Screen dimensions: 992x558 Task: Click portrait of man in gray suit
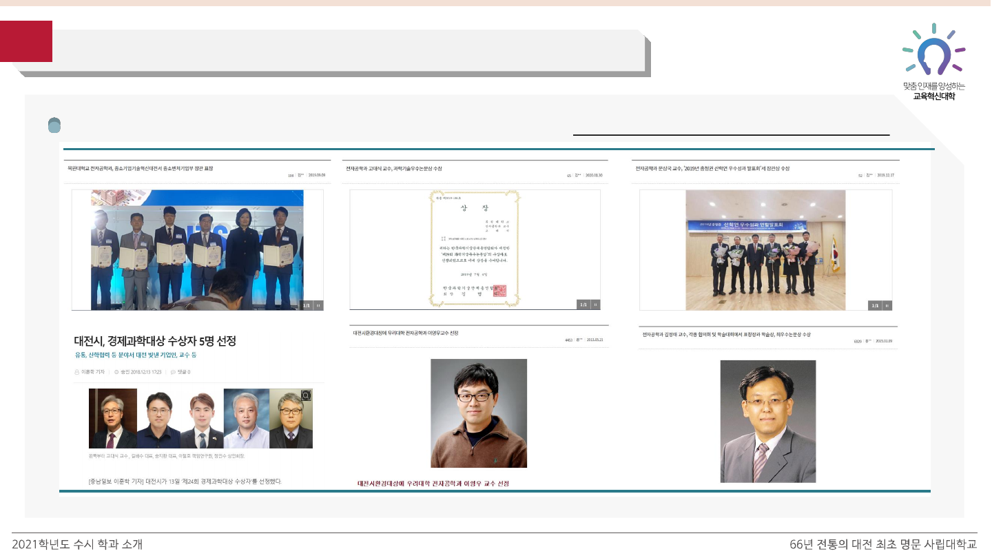pyautogui.click(x=767, y=421)
